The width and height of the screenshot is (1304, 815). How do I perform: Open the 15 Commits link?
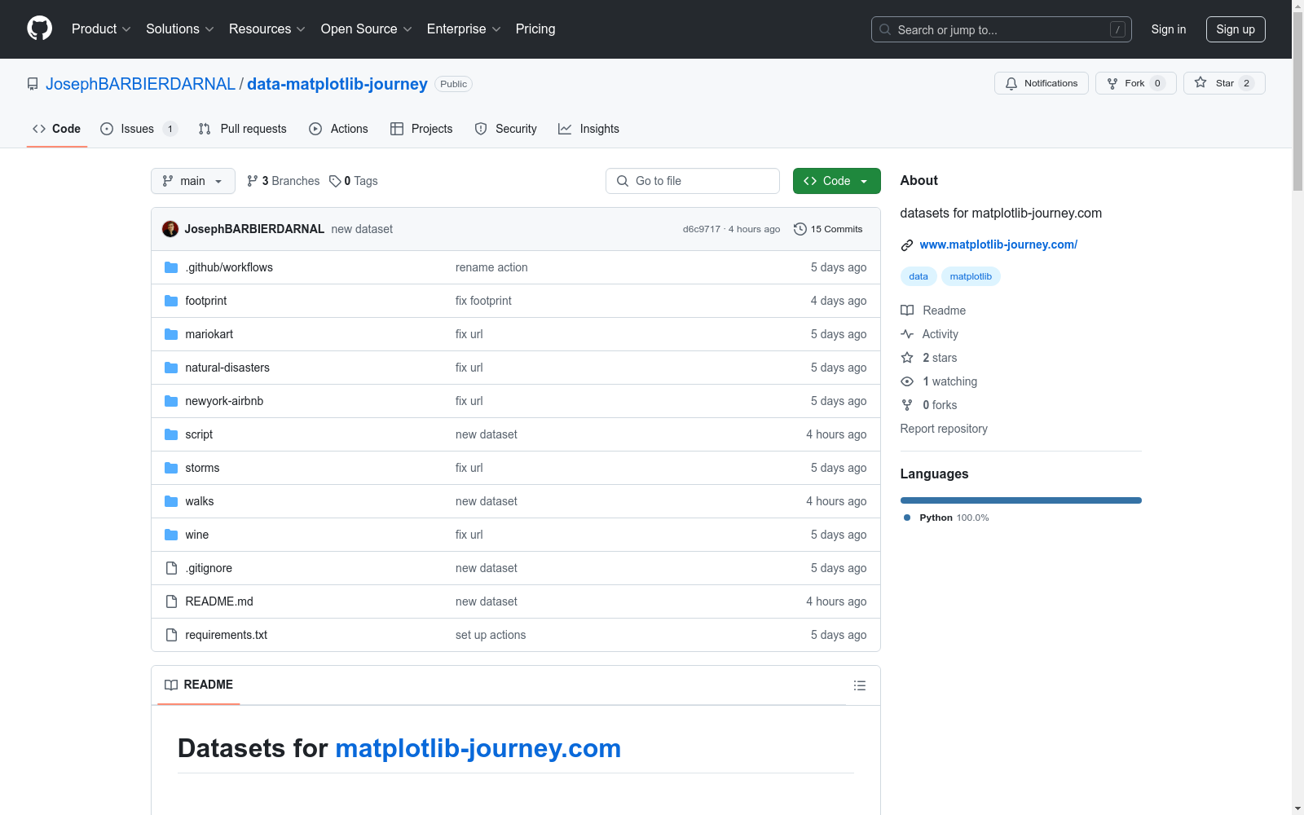828,229
